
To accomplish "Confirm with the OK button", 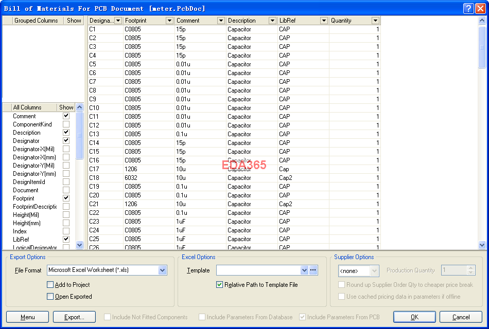I will 414,317.
